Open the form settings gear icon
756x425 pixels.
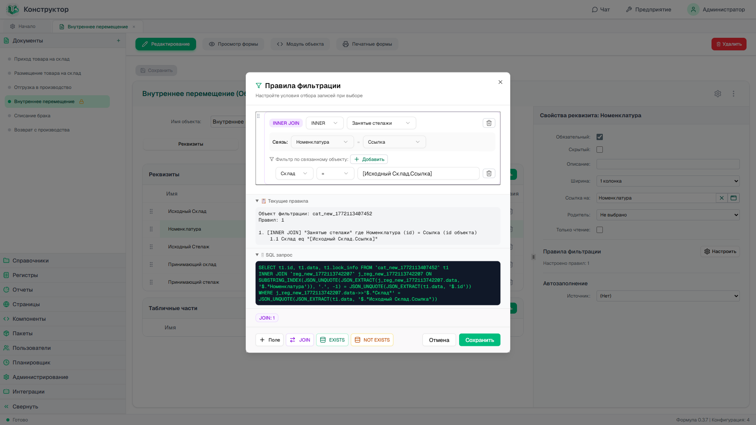point(717,94)
